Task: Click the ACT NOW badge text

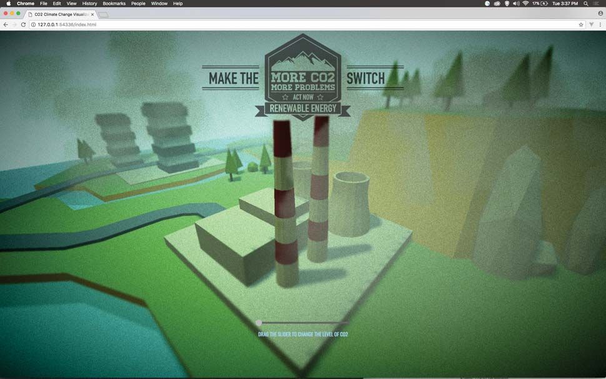Action: point(304,97)
